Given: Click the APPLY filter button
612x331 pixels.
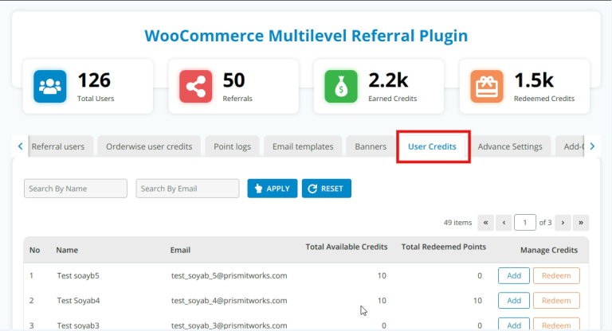Looking at the screenshot, I should pyautogui.click(x=273, y=189).
